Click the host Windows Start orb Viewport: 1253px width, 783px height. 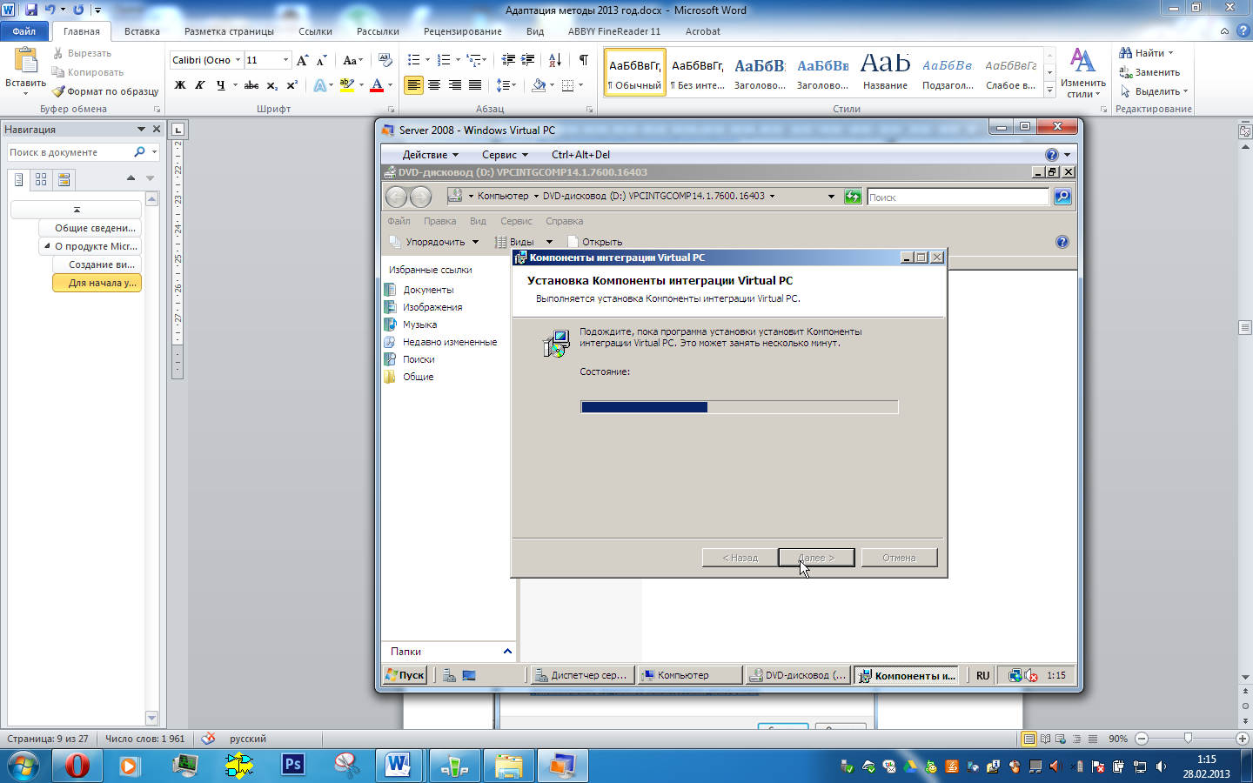[x=23, y=766]
